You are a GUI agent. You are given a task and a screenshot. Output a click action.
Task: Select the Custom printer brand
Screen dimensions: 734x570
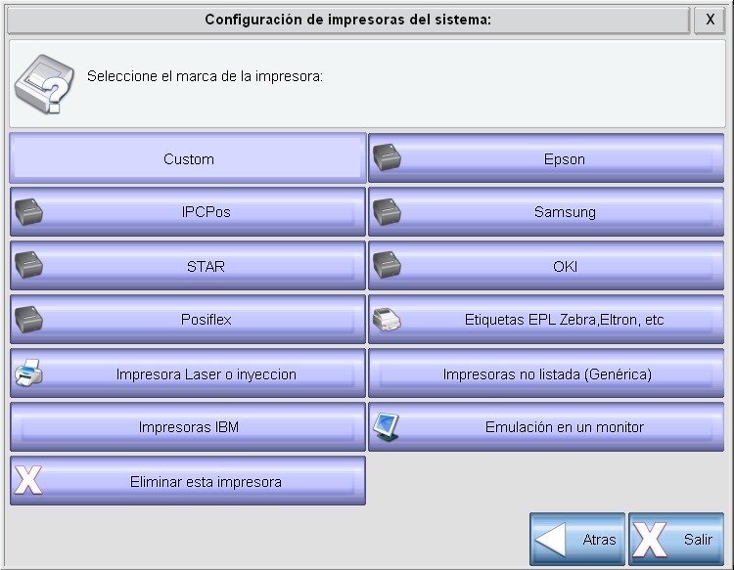click(188, 158)
